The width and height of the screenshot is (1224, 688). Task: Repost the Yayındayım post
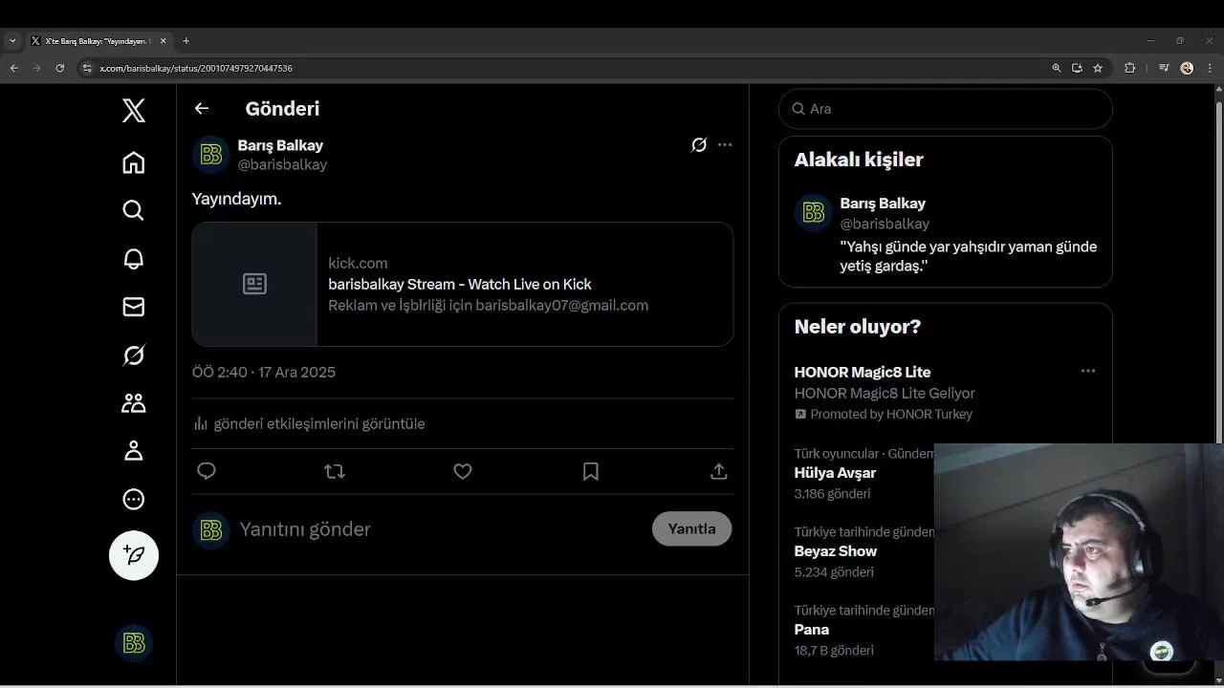(335, 471)
